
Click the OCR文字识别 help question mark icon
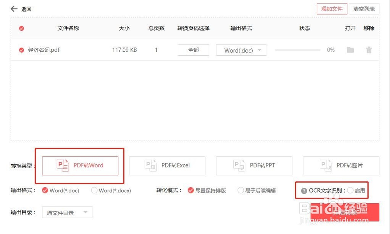[x=303, y=190]
